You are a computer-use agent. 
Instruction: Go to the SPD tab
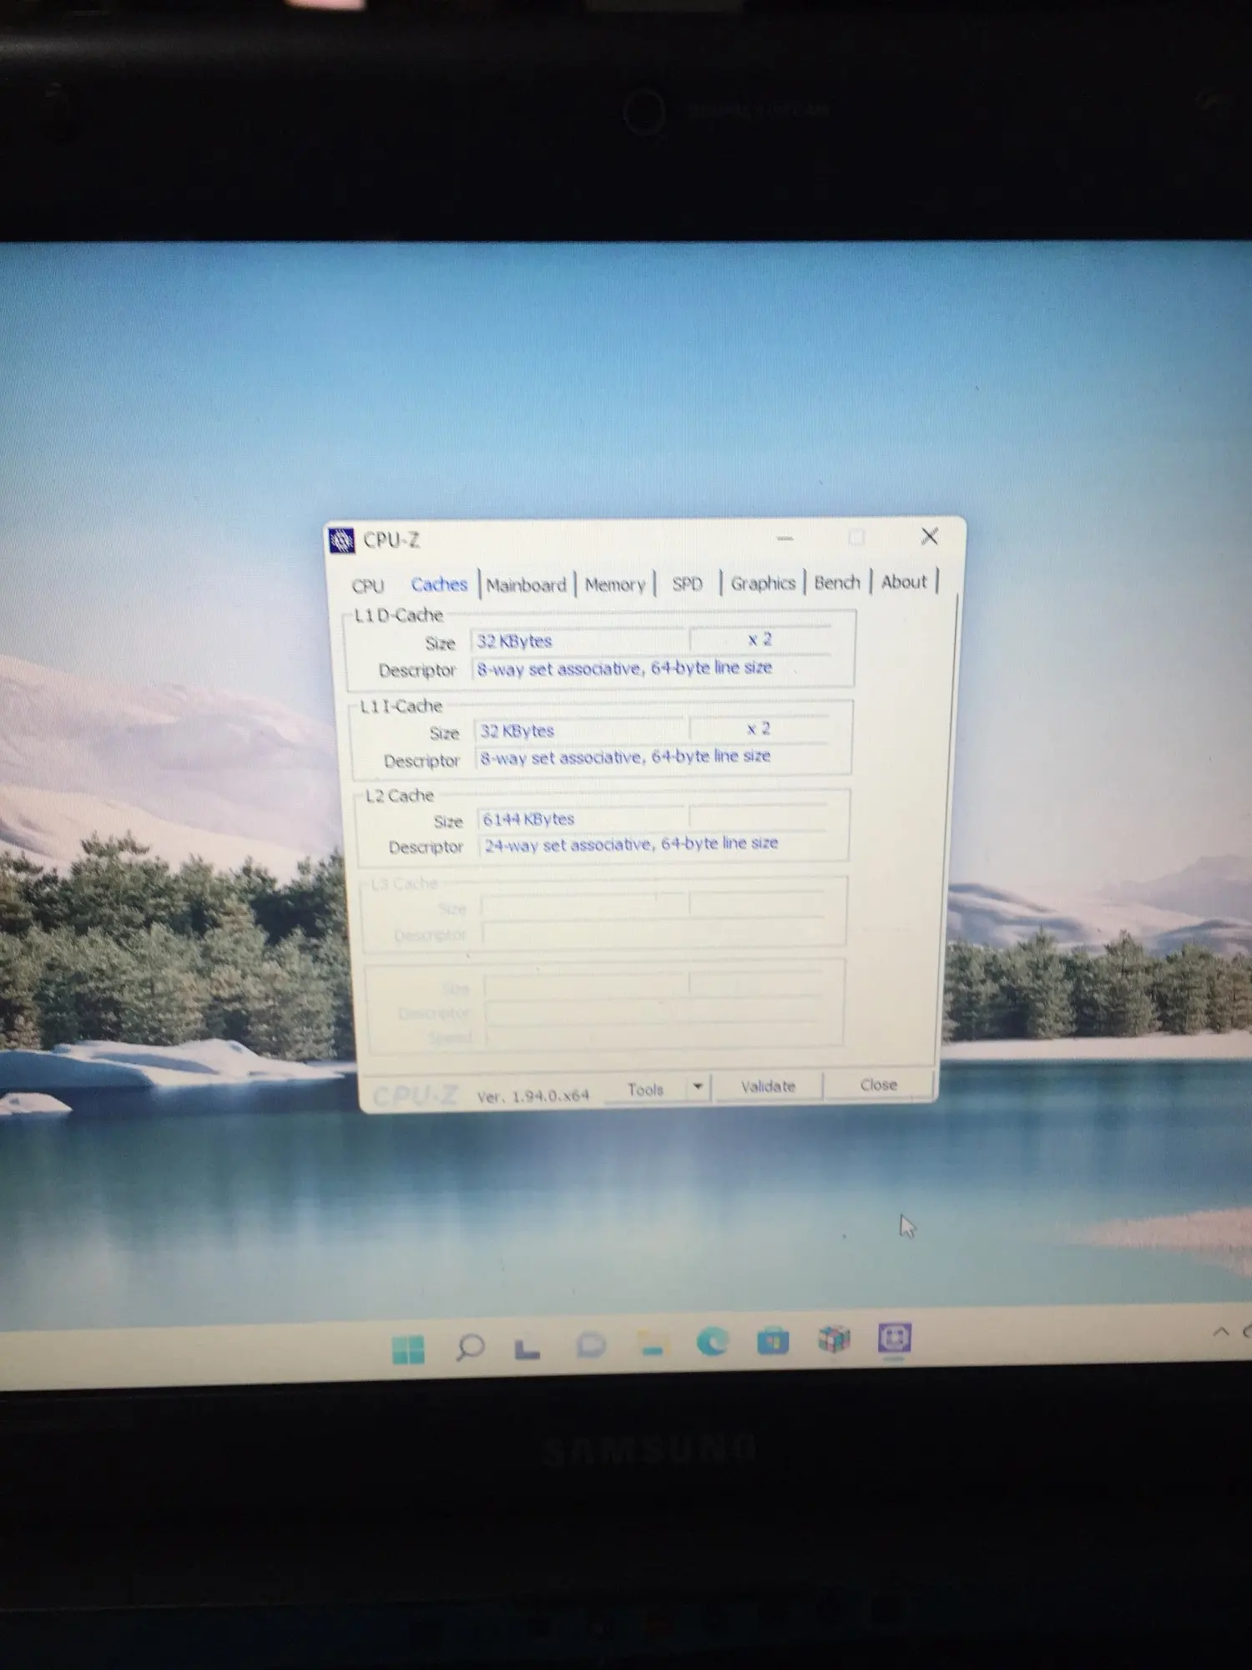pos(688,583)
